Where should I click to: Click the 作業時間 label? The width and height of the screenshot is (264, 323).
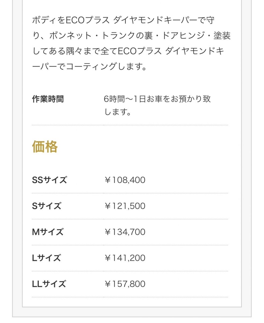(x=48, y=99)
